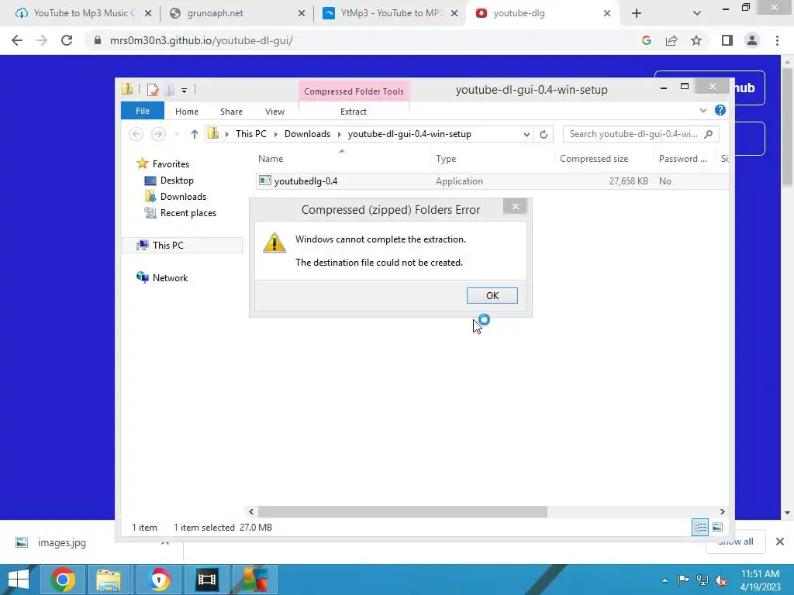This screenshot has width=794, height=595.
Task: Toggle Chrome side panel icon
Action: 727,40
